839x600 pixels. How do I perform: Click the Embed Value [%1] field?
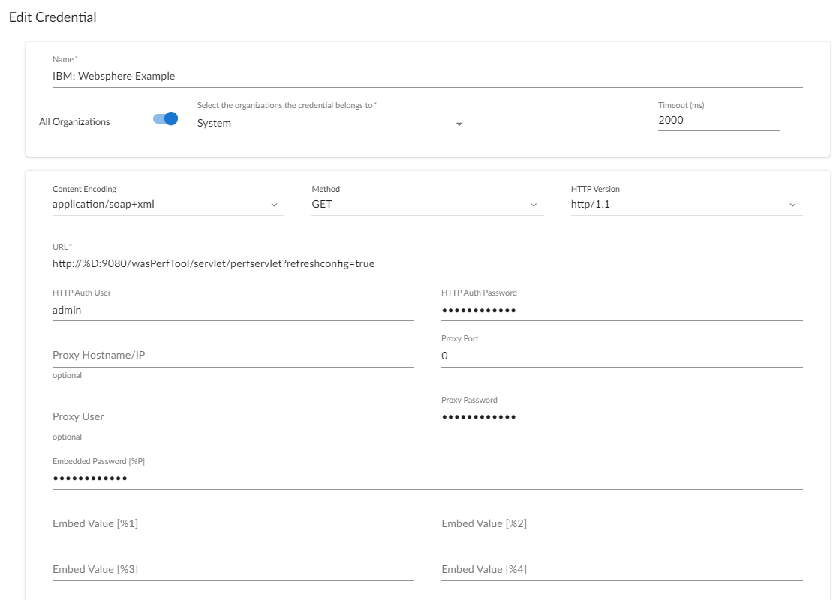pos(233,524)
